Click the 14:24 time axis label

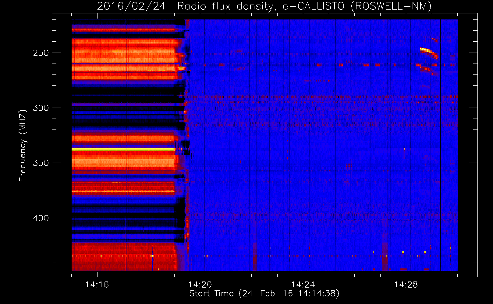(303, 285)
